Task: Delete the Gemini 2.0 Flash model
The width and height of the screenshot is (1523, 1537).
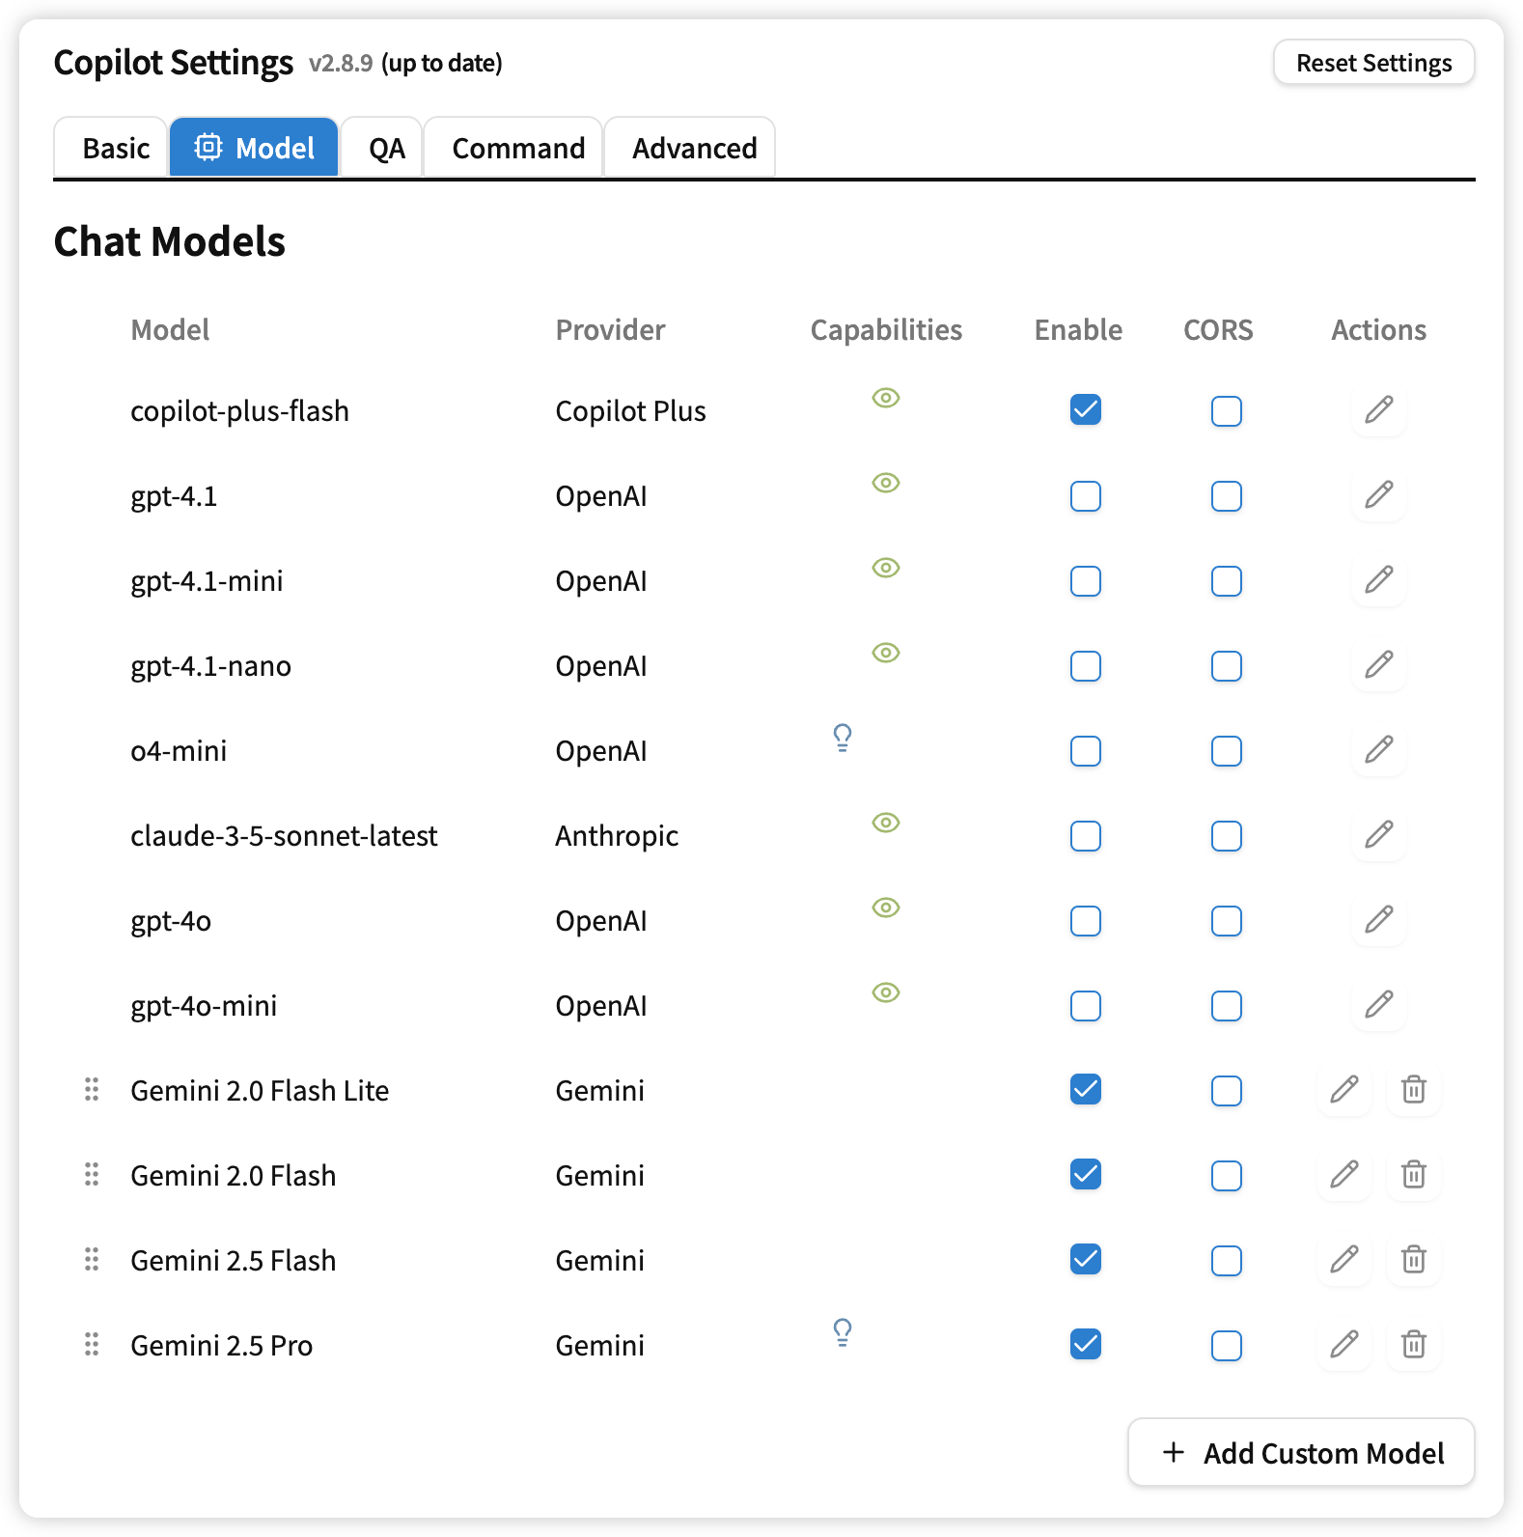Action: tap(1413, 1175)
